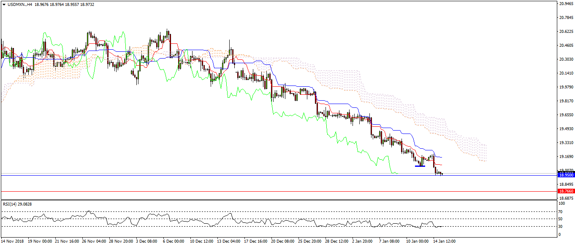Click the 19.8170 price axis value
Screen dimensions: 575x246
(566, 101)
